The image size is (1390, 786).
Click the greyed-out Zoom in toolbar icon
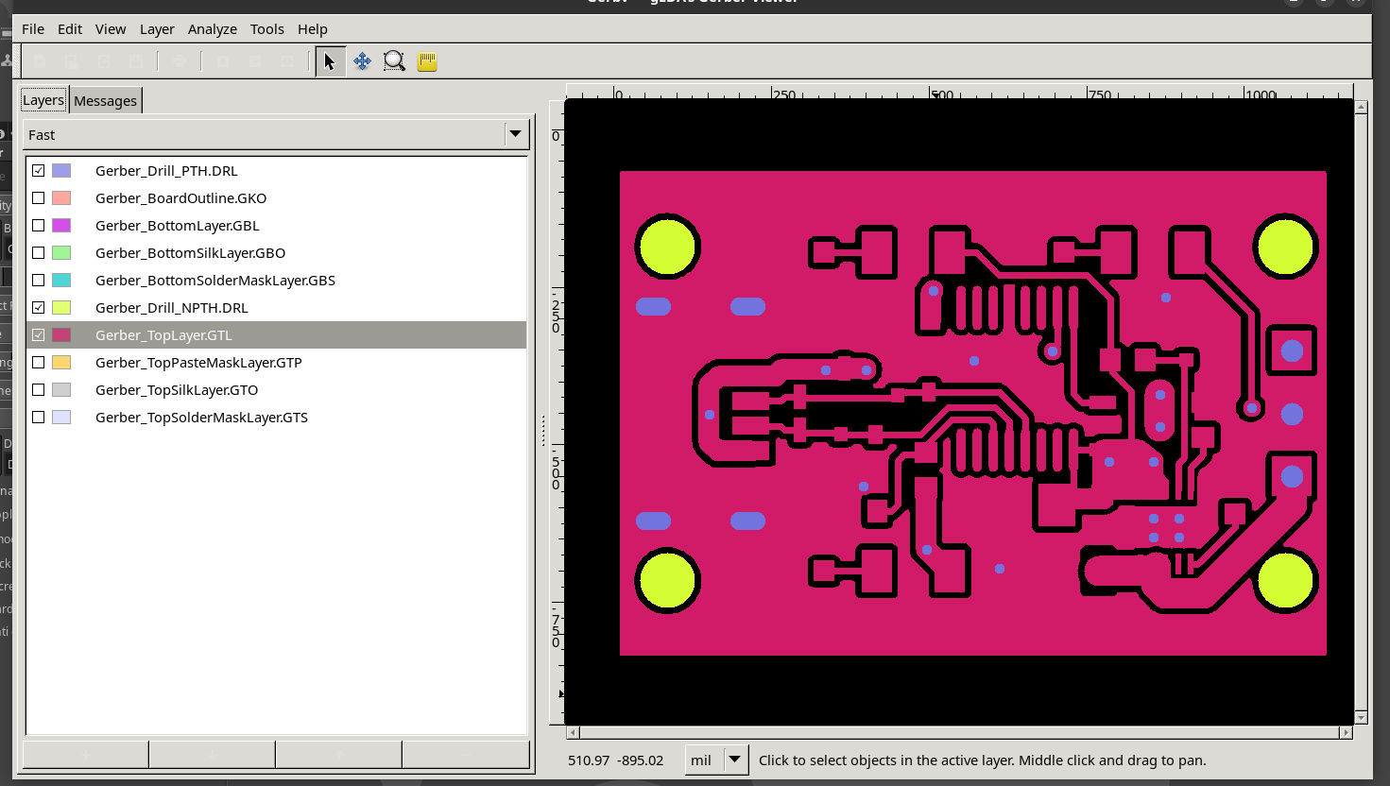click(223, 61)
